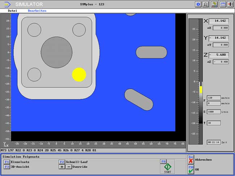Click the spindle speed S field
Image resolution: width=235 pixels, height=176 pixels.
point(214,112)
